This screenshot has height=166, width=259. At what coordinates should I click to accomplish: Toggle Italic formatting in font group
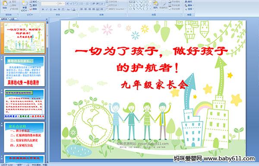click(x=47, y=9)
